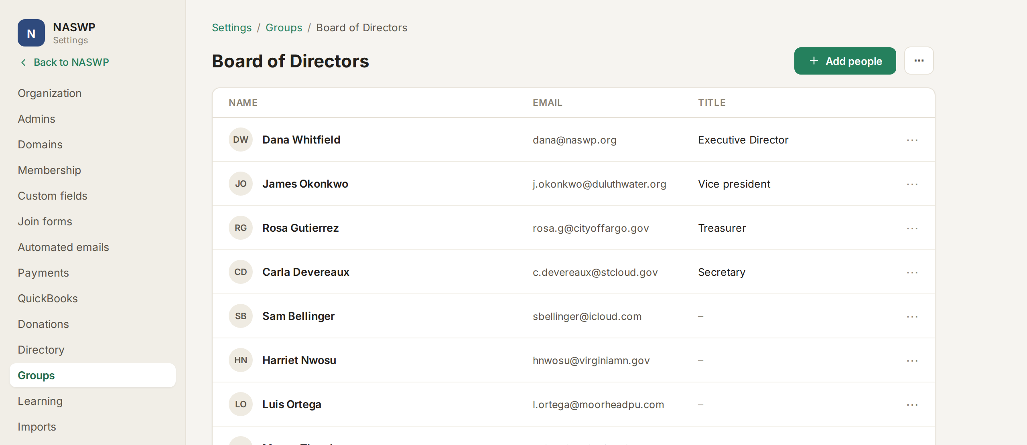This screenshot has height=445, width=1027.
Task: Open the Settings breadcrumb link
Action: tap(232, 28)
